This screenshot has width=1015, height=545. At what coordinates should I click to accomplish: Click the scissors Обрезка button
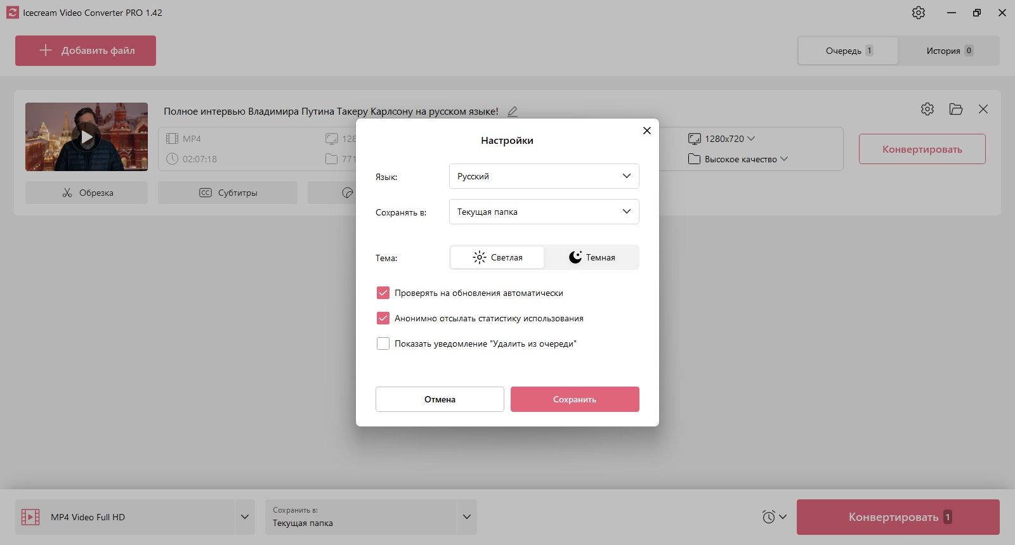(x=86, y=193)
